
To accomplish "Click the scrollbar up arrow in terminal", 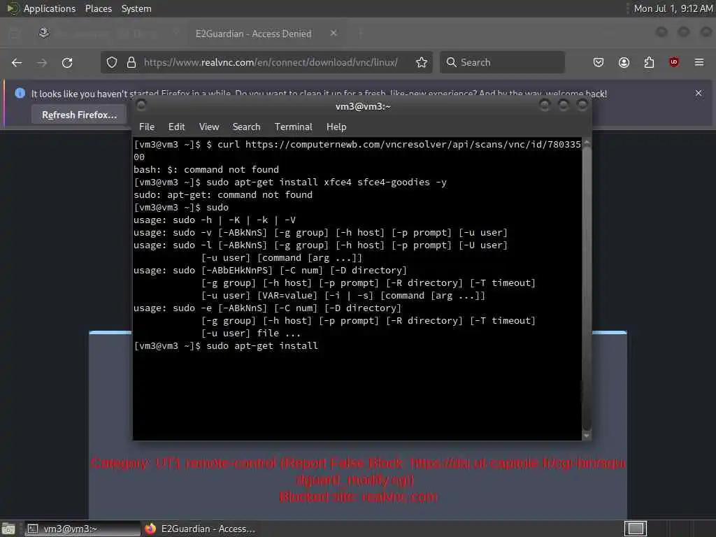I will (587, 143).
